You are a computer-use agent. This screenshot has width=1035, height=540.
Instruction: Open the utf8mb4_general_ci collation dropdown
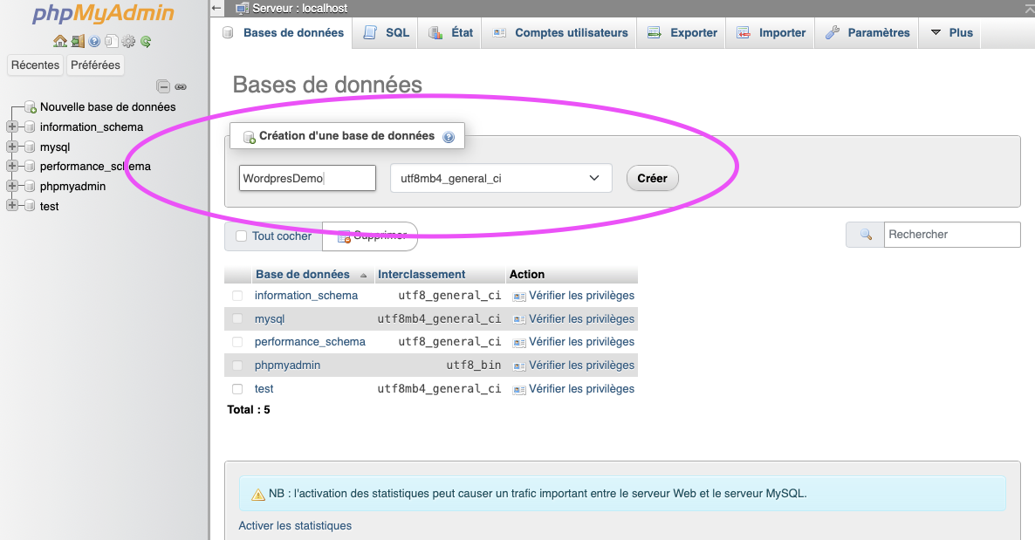501,178
